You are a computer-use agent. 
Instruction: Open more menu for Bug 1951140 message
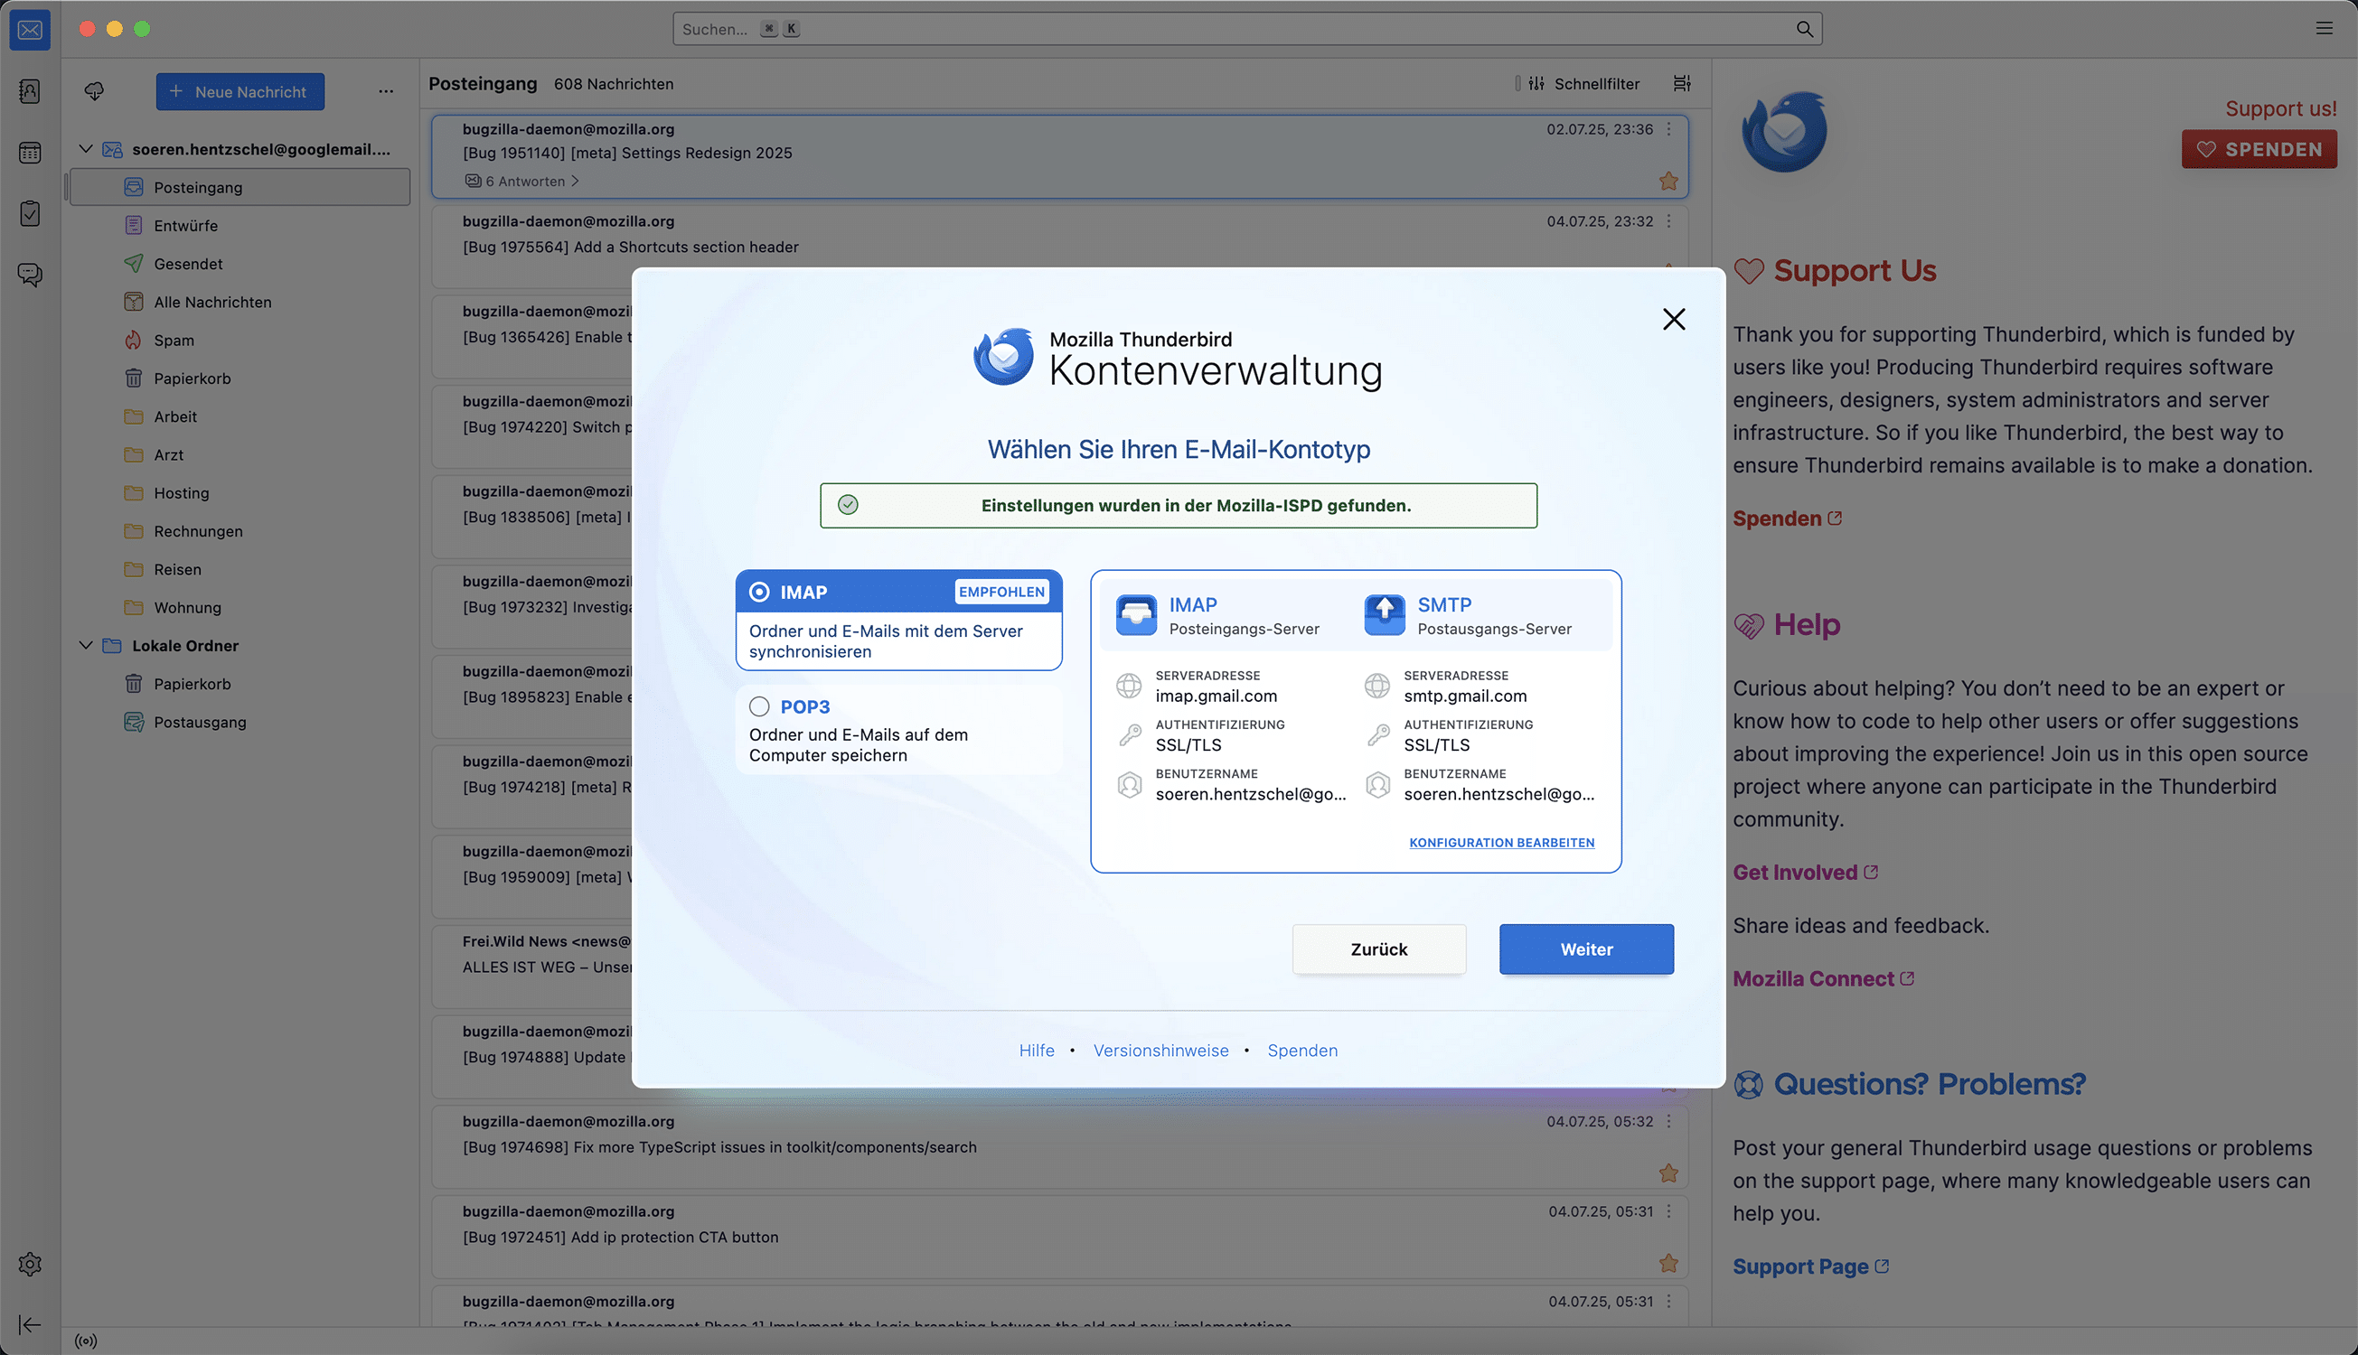1668,129
